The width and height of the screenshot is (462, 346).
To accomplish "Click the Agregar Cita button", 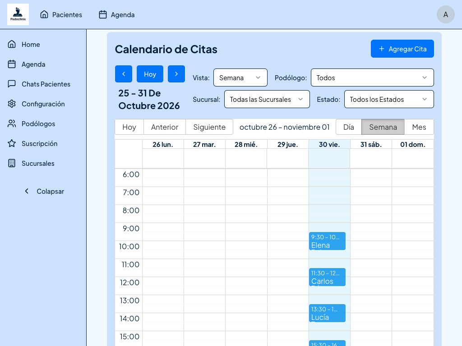I will (402, 49).
